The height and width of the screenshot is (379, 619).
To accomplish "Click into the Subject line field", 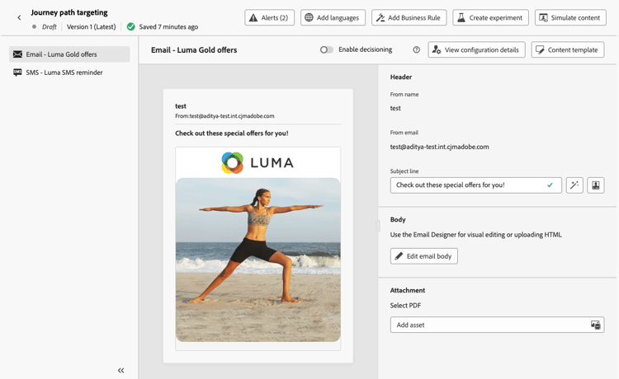I will pyautogui.click(x=475, y=185).
